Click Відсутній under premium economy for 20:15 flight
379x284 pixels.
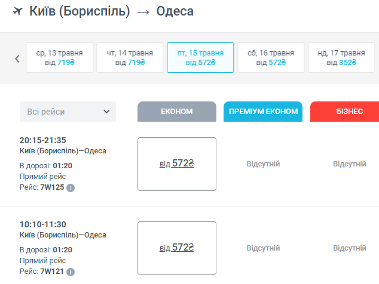pos(263,164)
